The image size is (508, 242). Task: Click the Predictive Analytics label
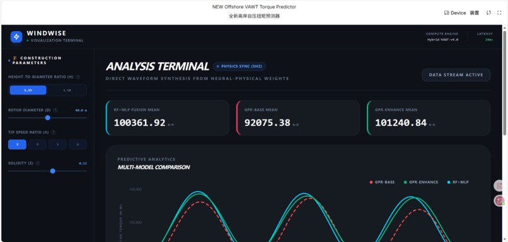pyautogui.click(x=146, y=159)
